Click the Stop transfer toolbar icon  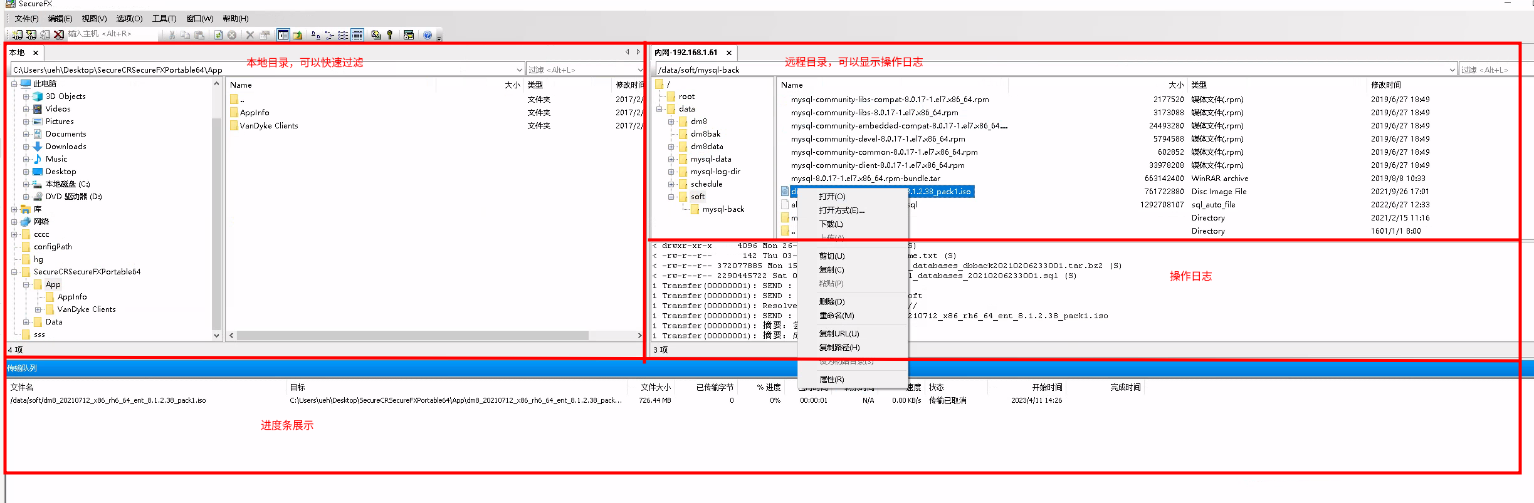pos(232,35)
